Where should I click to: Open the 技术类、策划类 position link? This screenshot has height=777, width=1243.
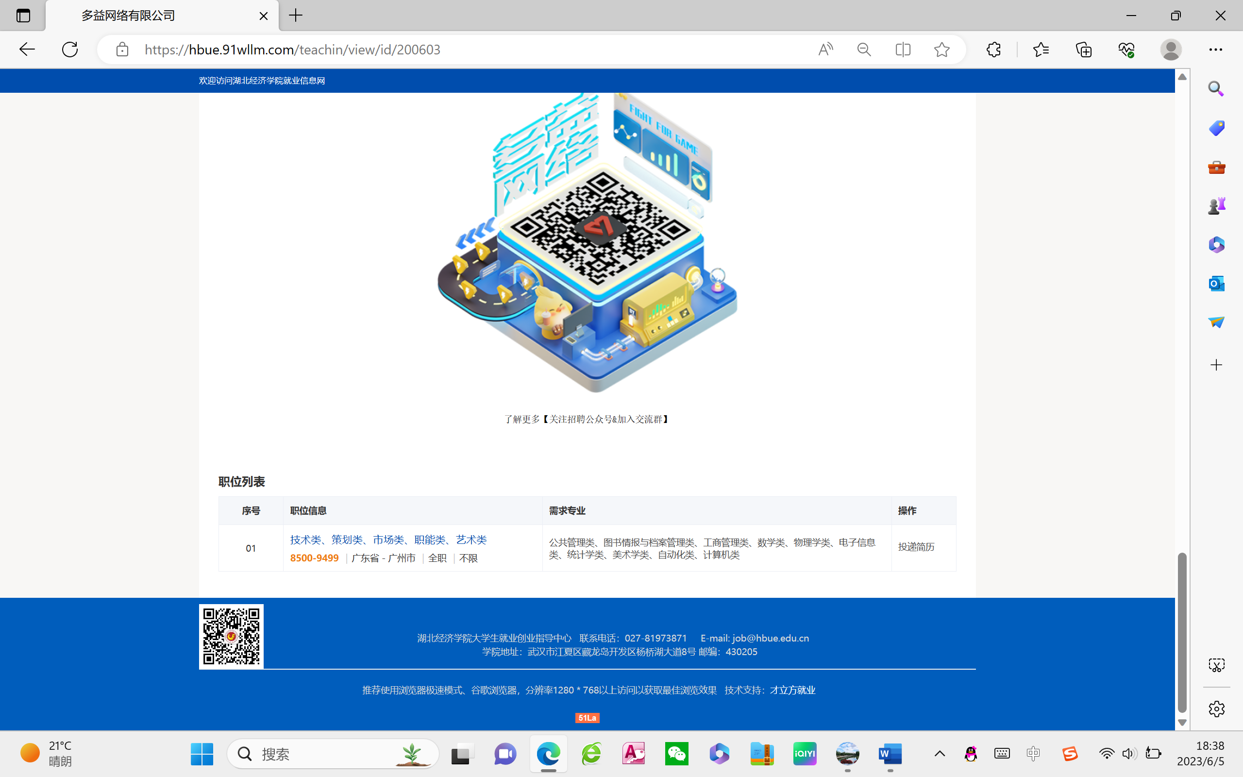tap(388, 540)
